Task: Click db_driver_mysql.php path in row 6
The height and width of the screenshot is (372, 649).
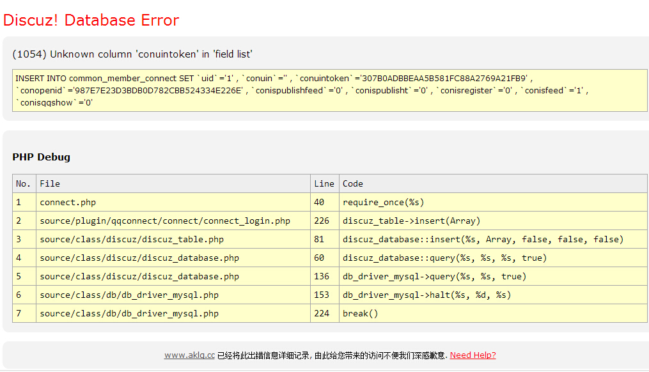Action: (173, 295)
